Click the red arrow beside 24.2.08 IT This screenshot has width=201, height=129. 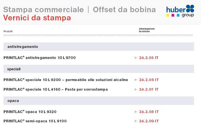click(135, 112)
